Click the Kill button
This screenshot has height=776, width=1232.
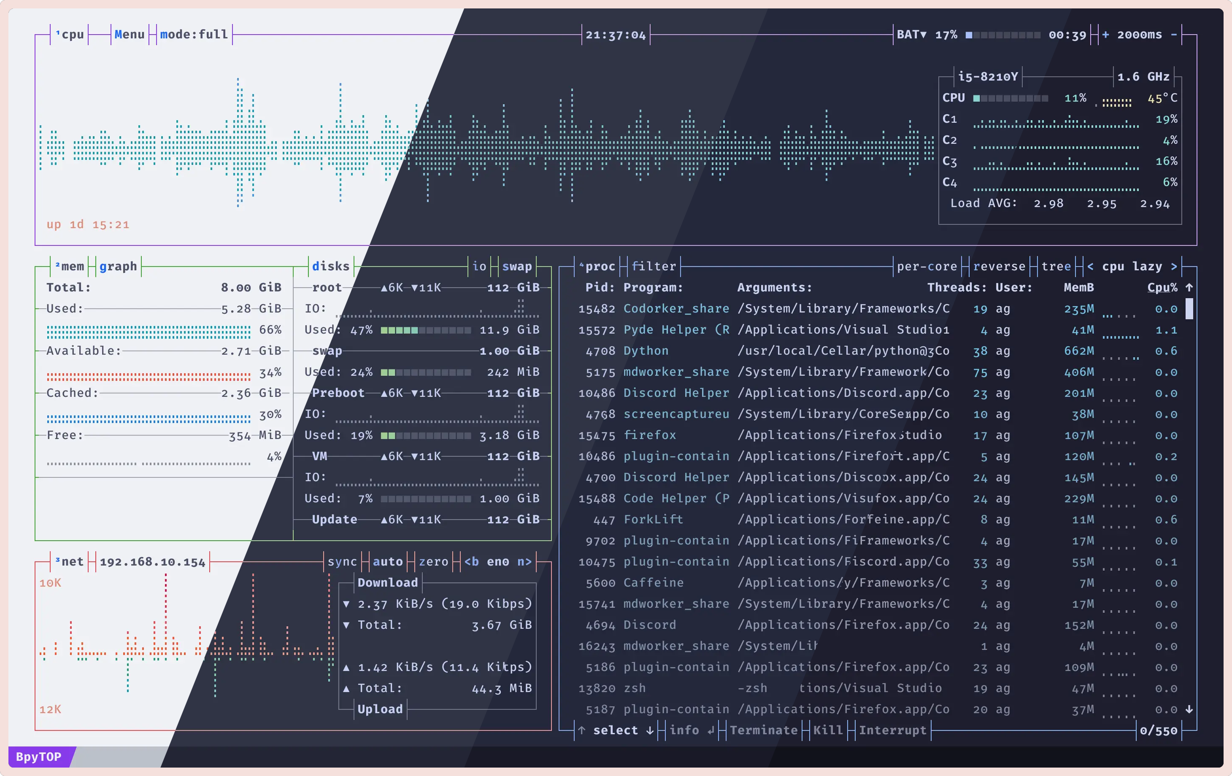[827, 730]
